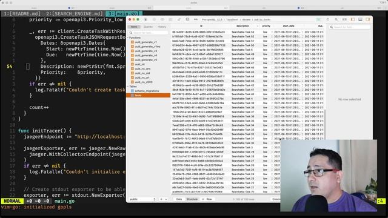Click the database icon in TablePlus toolbar
The height and width of the screenshot is (218, 388).
tap(187, 19)
